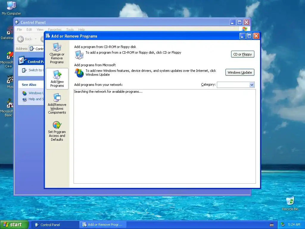Click Back button in Control Panel toolbar
The image size is (305, 229).
[24, 39]
